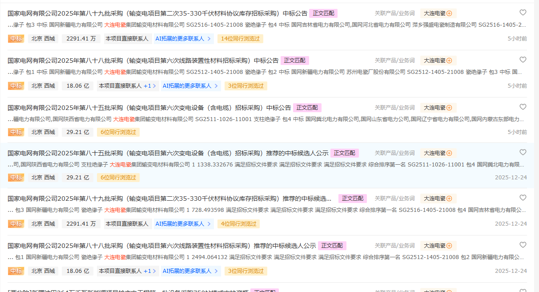Screen dimensions: 539x292
Task: Click orange 中标 badge in 第八十五批 候选人公示 row
Action: (16, 178)
